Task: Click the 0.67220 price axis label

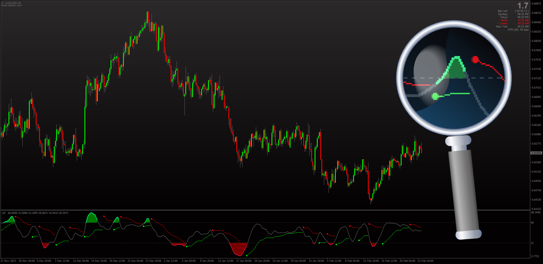Action: (x=536, y=78)
